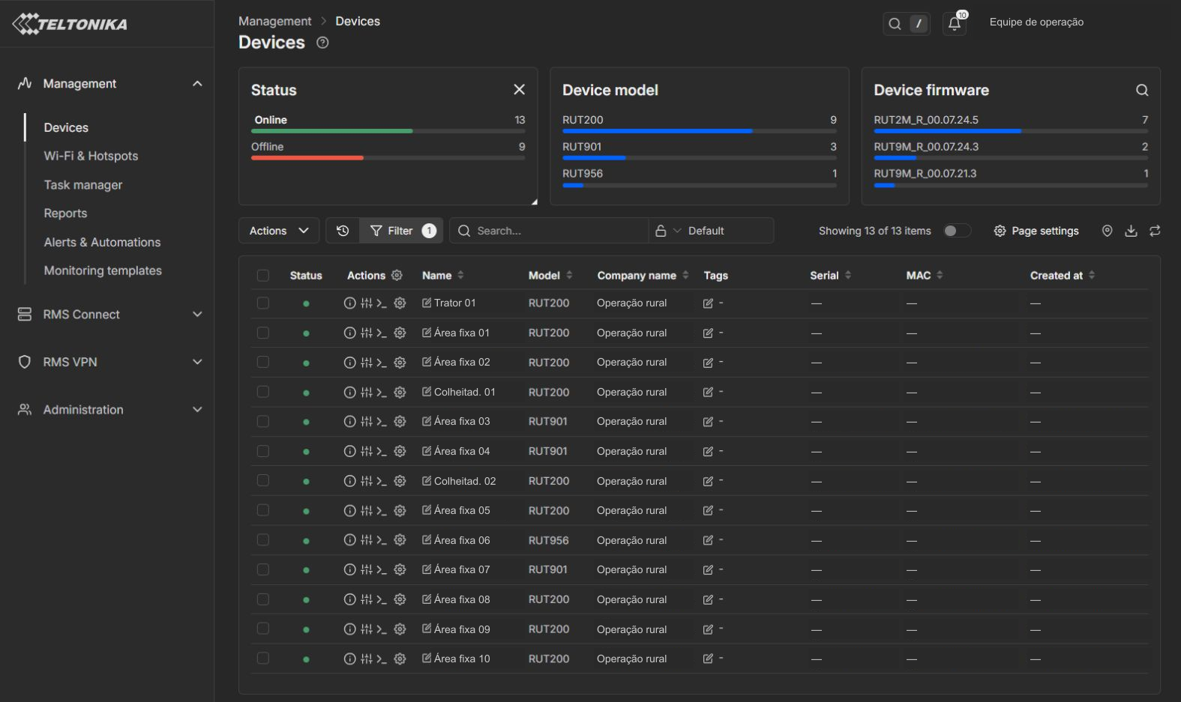
Task: Open the notifications bell icon
Action: click(954, 23)
